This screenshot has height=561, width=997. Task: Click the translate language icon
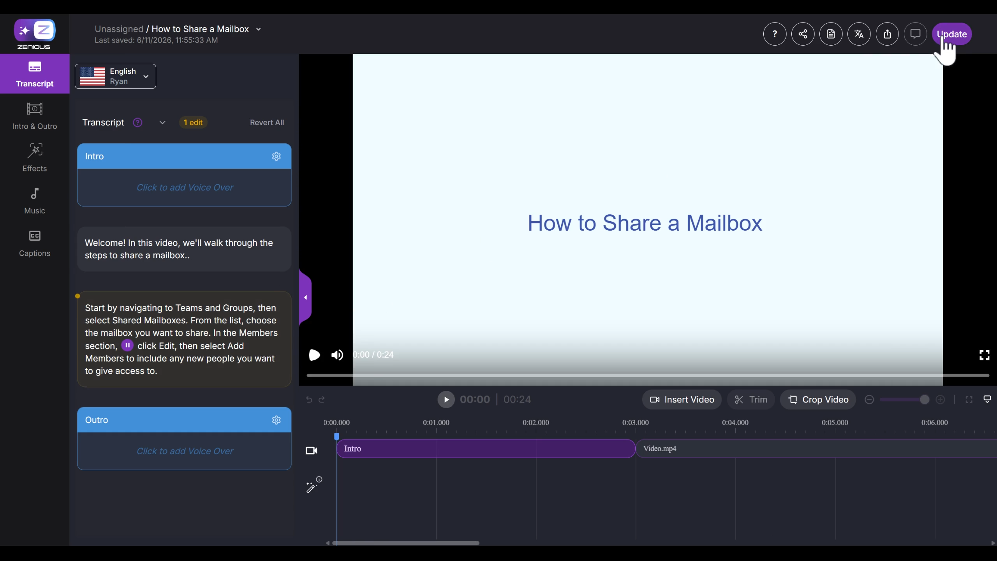click(859, 34)
